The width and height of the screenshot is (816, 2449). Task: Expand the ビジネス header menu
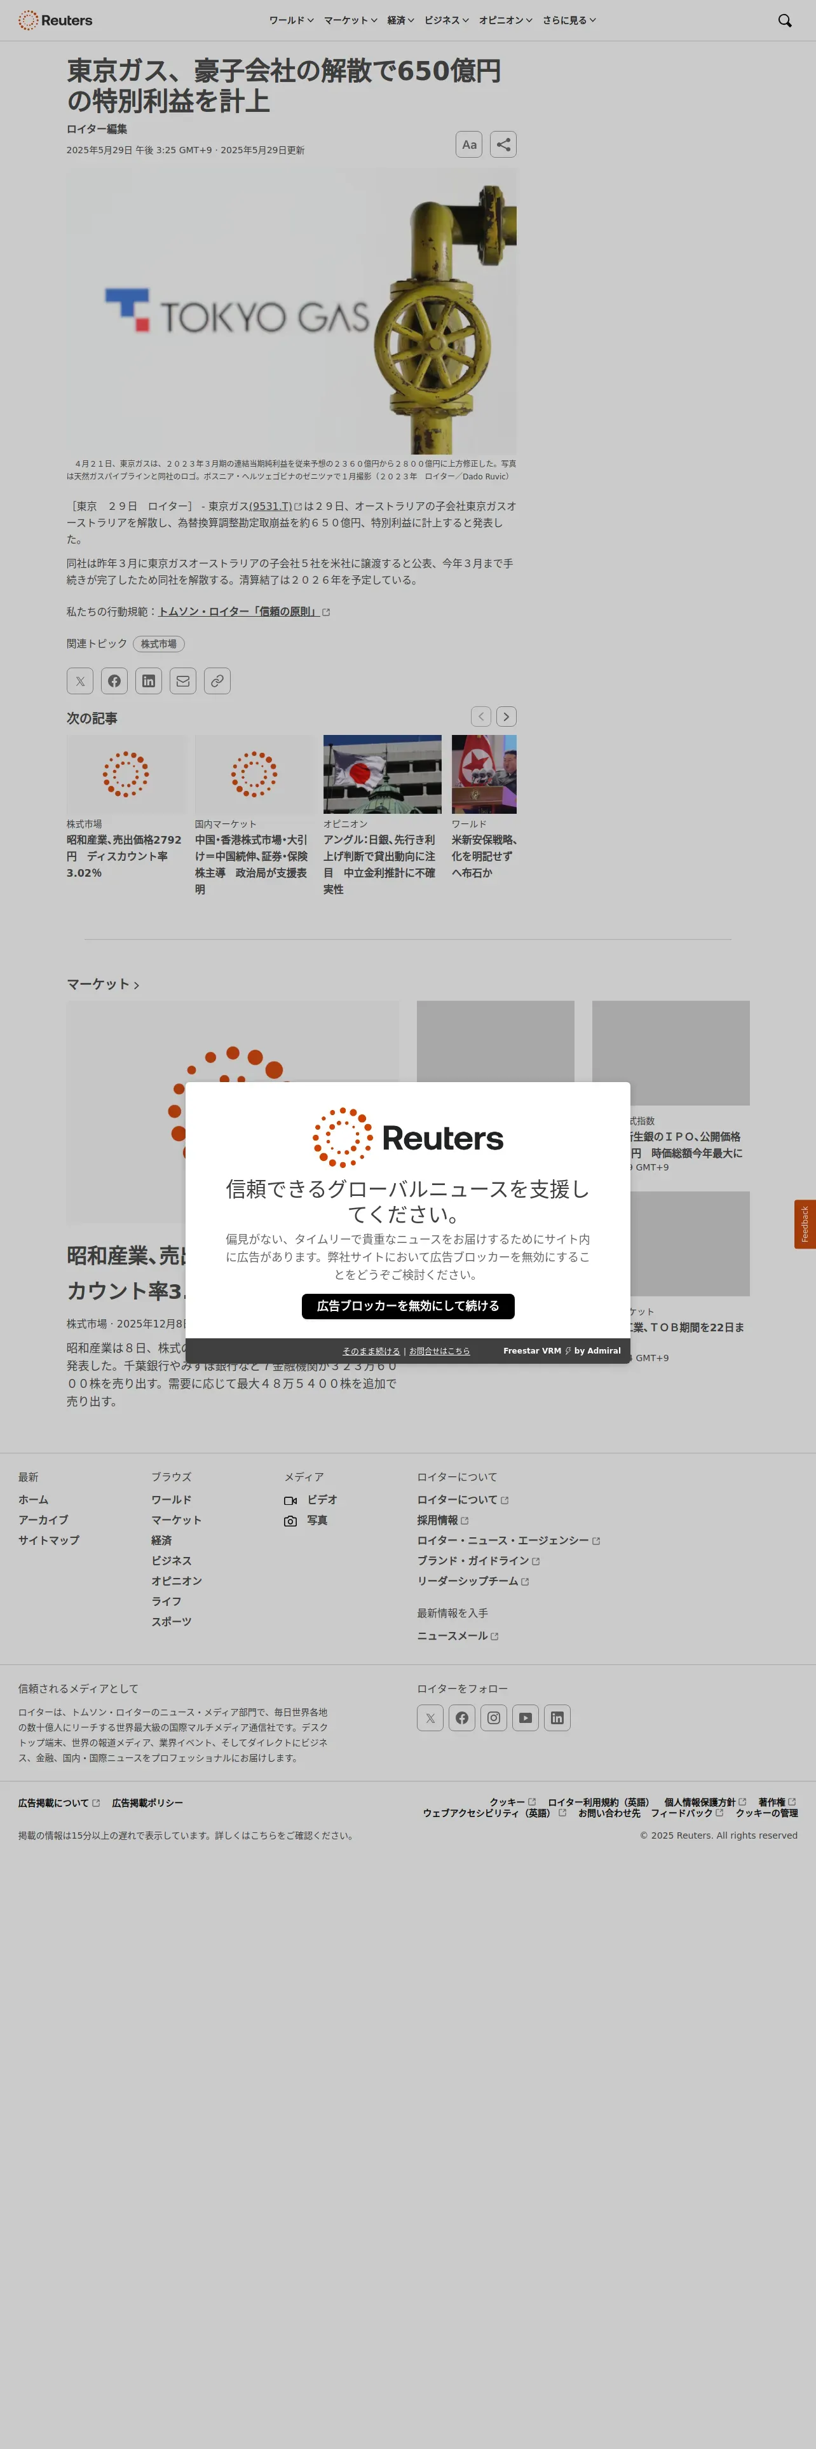(x=447, y=20)
